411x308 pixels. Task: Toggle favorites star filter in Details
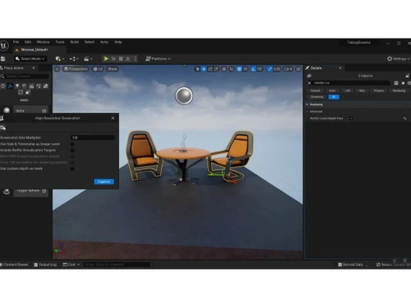click(403, 83)
